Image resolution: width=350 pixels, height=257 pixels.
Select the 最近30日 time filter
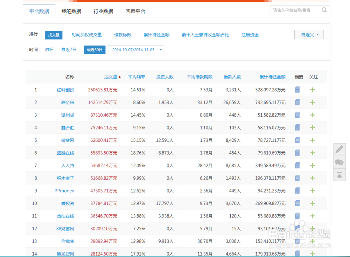click(x=94, y=50)
